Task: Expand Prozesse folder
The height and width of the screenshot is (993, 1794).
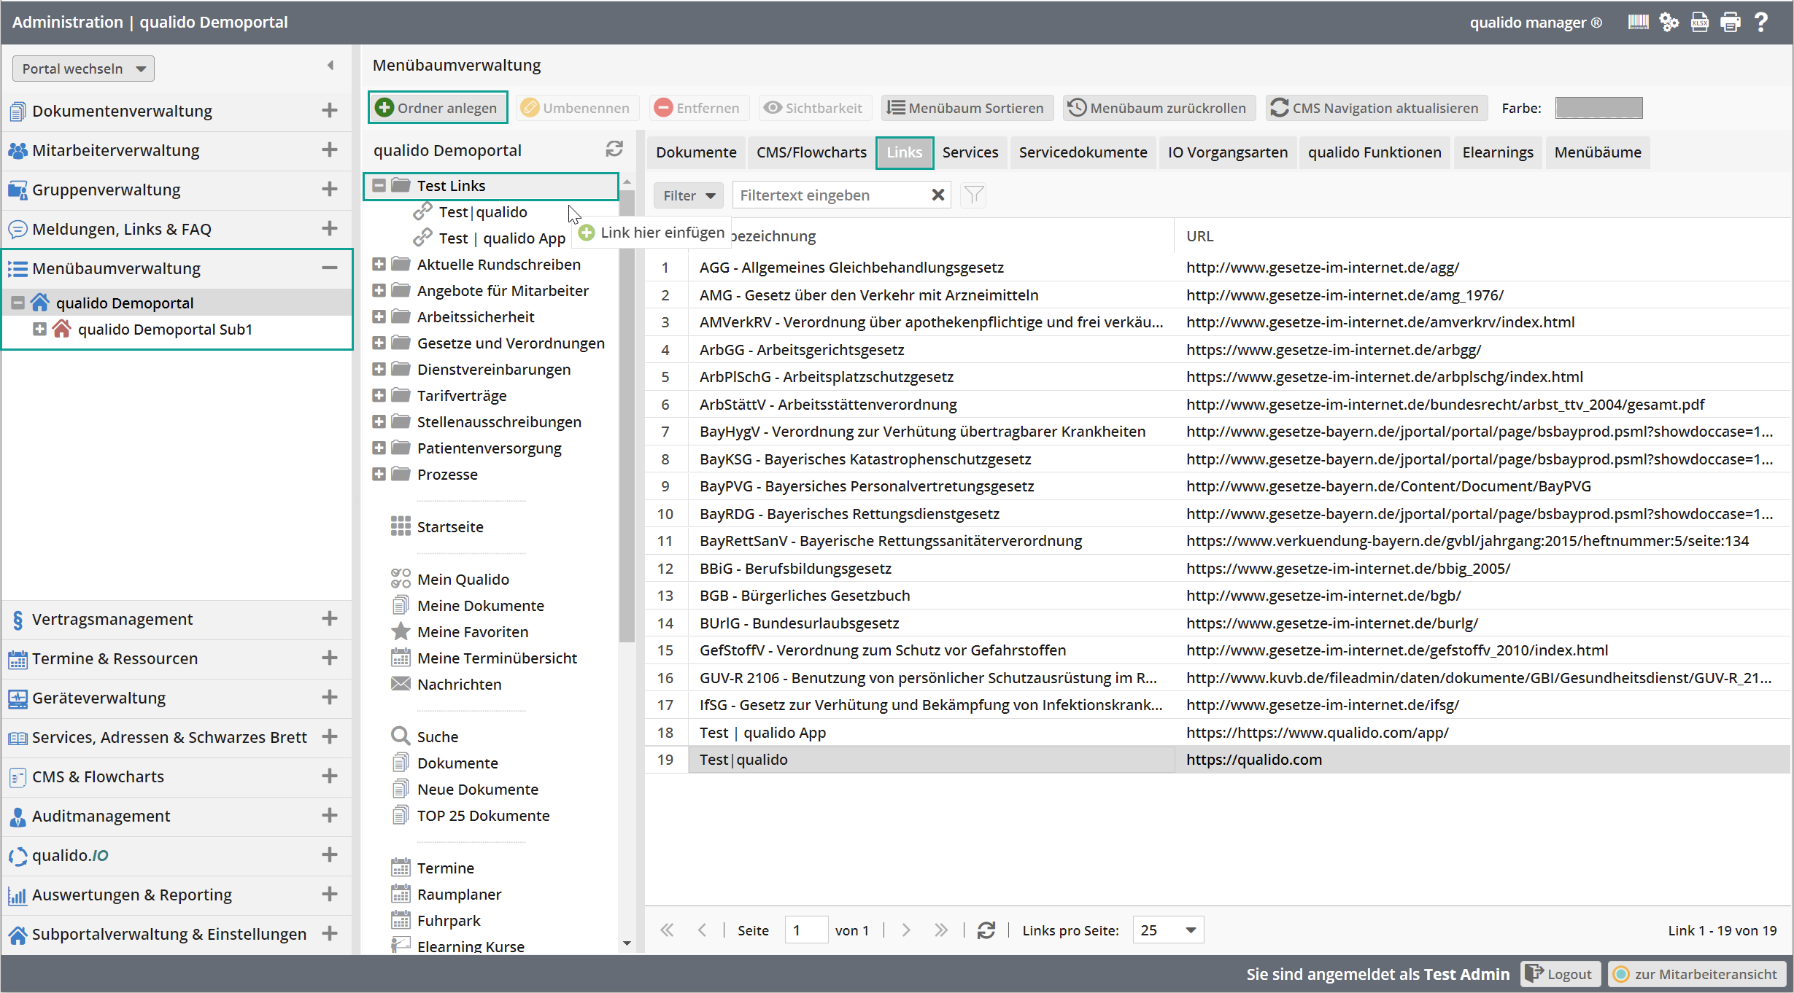Action: pyautogui.click(x=379, y=474)
